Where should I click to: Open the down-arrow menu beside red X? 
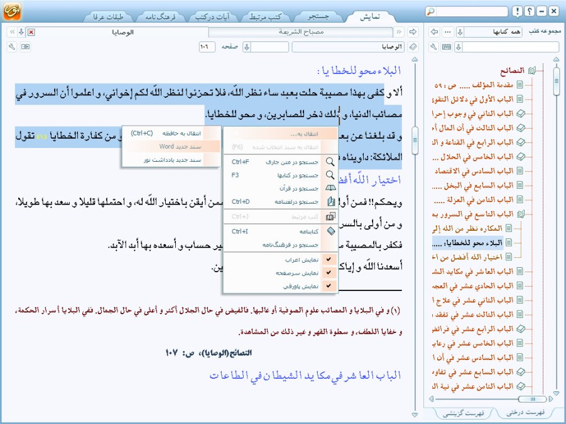point(21,32)
